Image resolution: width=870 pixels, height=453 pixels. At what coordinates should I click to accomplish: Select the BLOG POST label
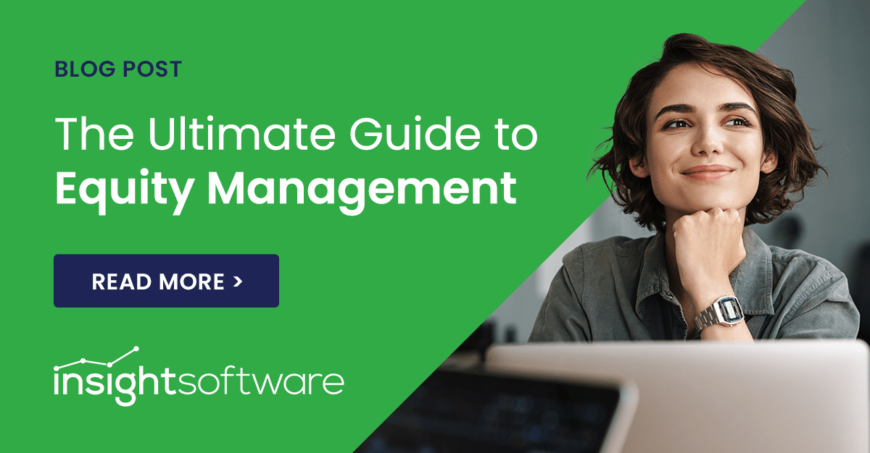118,69
